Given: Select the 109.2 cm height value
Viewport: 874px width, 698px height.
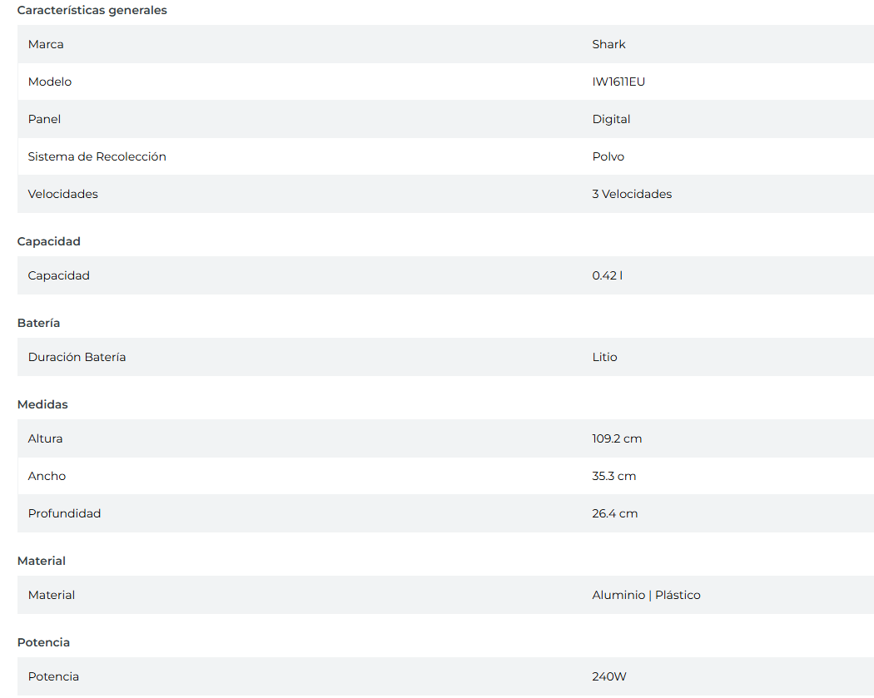Looking at the screenshot, I should coord(617,438).
